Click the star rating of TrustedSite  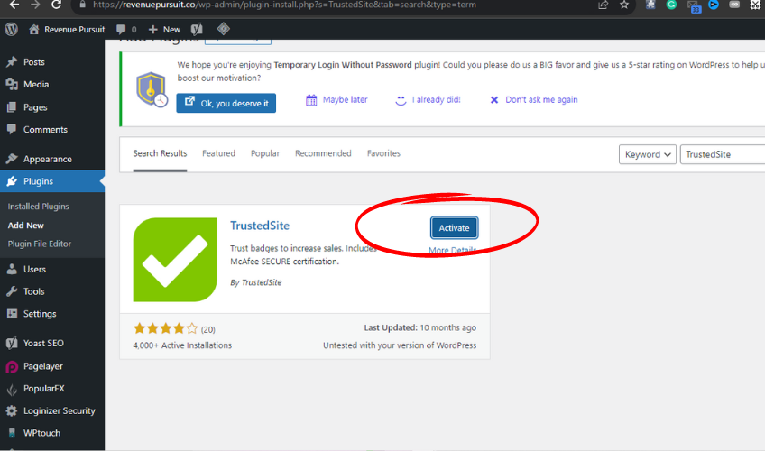(x=165, y=328)
